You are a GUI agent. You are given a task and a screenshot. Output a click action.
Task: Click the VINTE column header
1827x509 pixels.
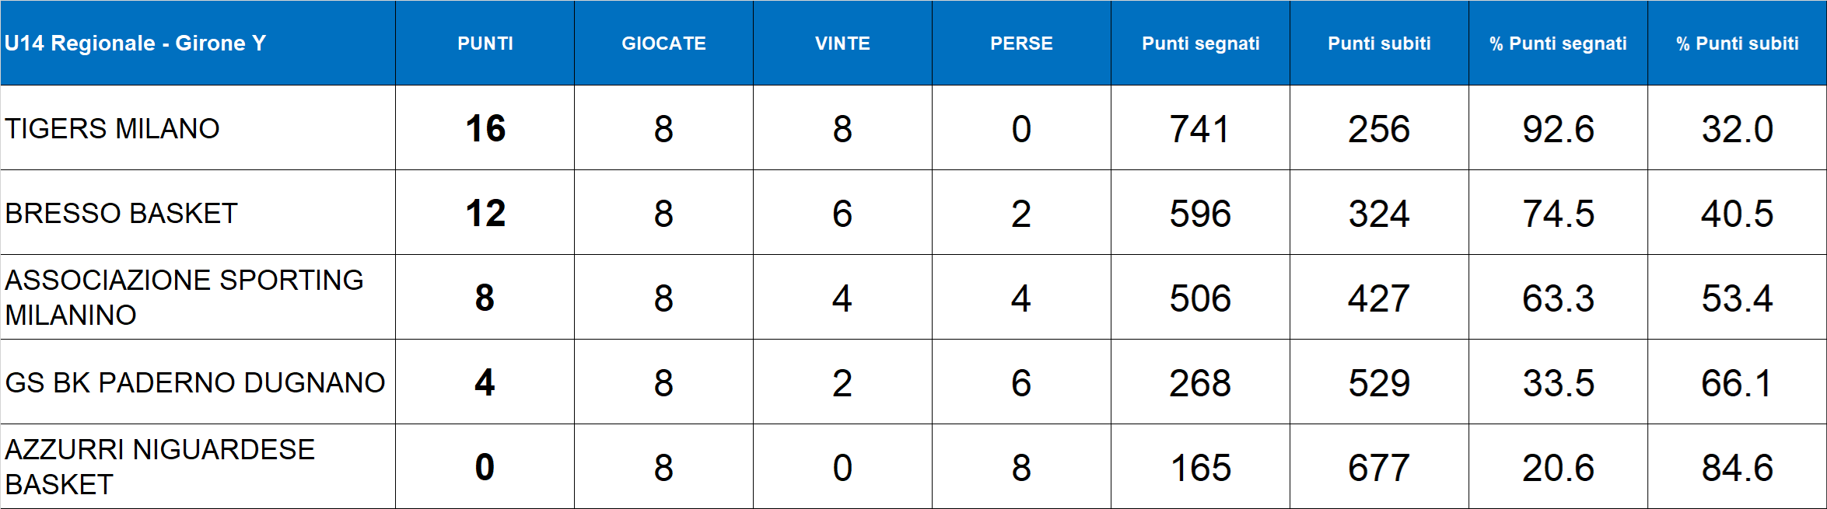[x=842, y=44]
